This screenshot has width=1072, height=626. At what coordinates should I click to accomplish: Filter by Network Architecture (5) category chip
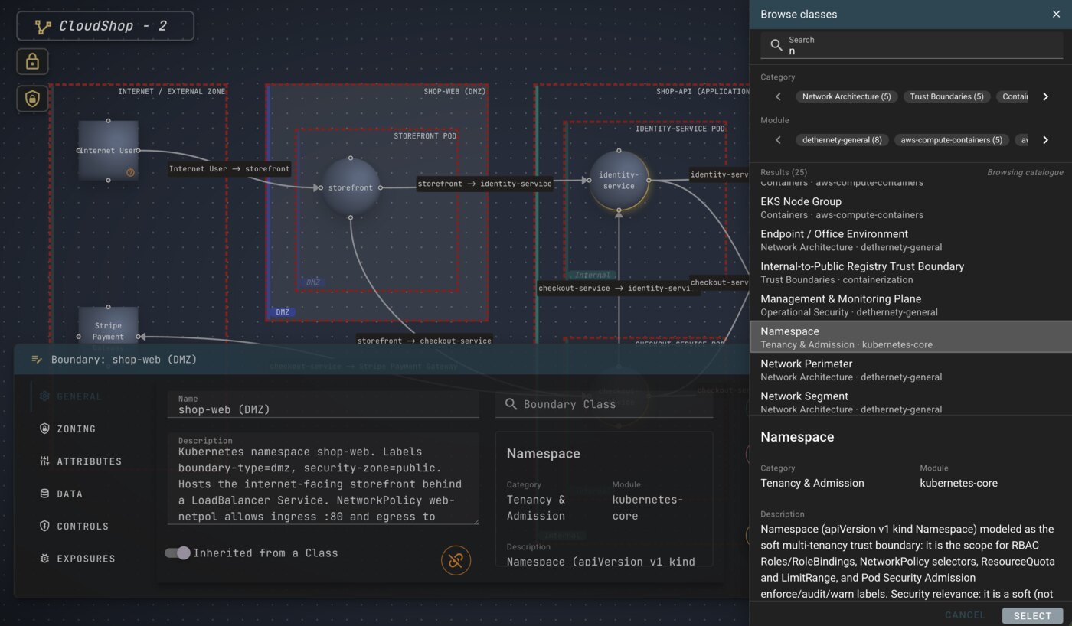tap(846, 96)
